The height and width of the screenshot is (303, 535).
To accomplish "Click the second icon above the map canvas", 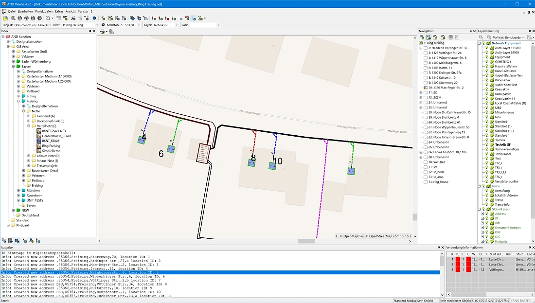I will pyautogui.click(x=111, y=32).
